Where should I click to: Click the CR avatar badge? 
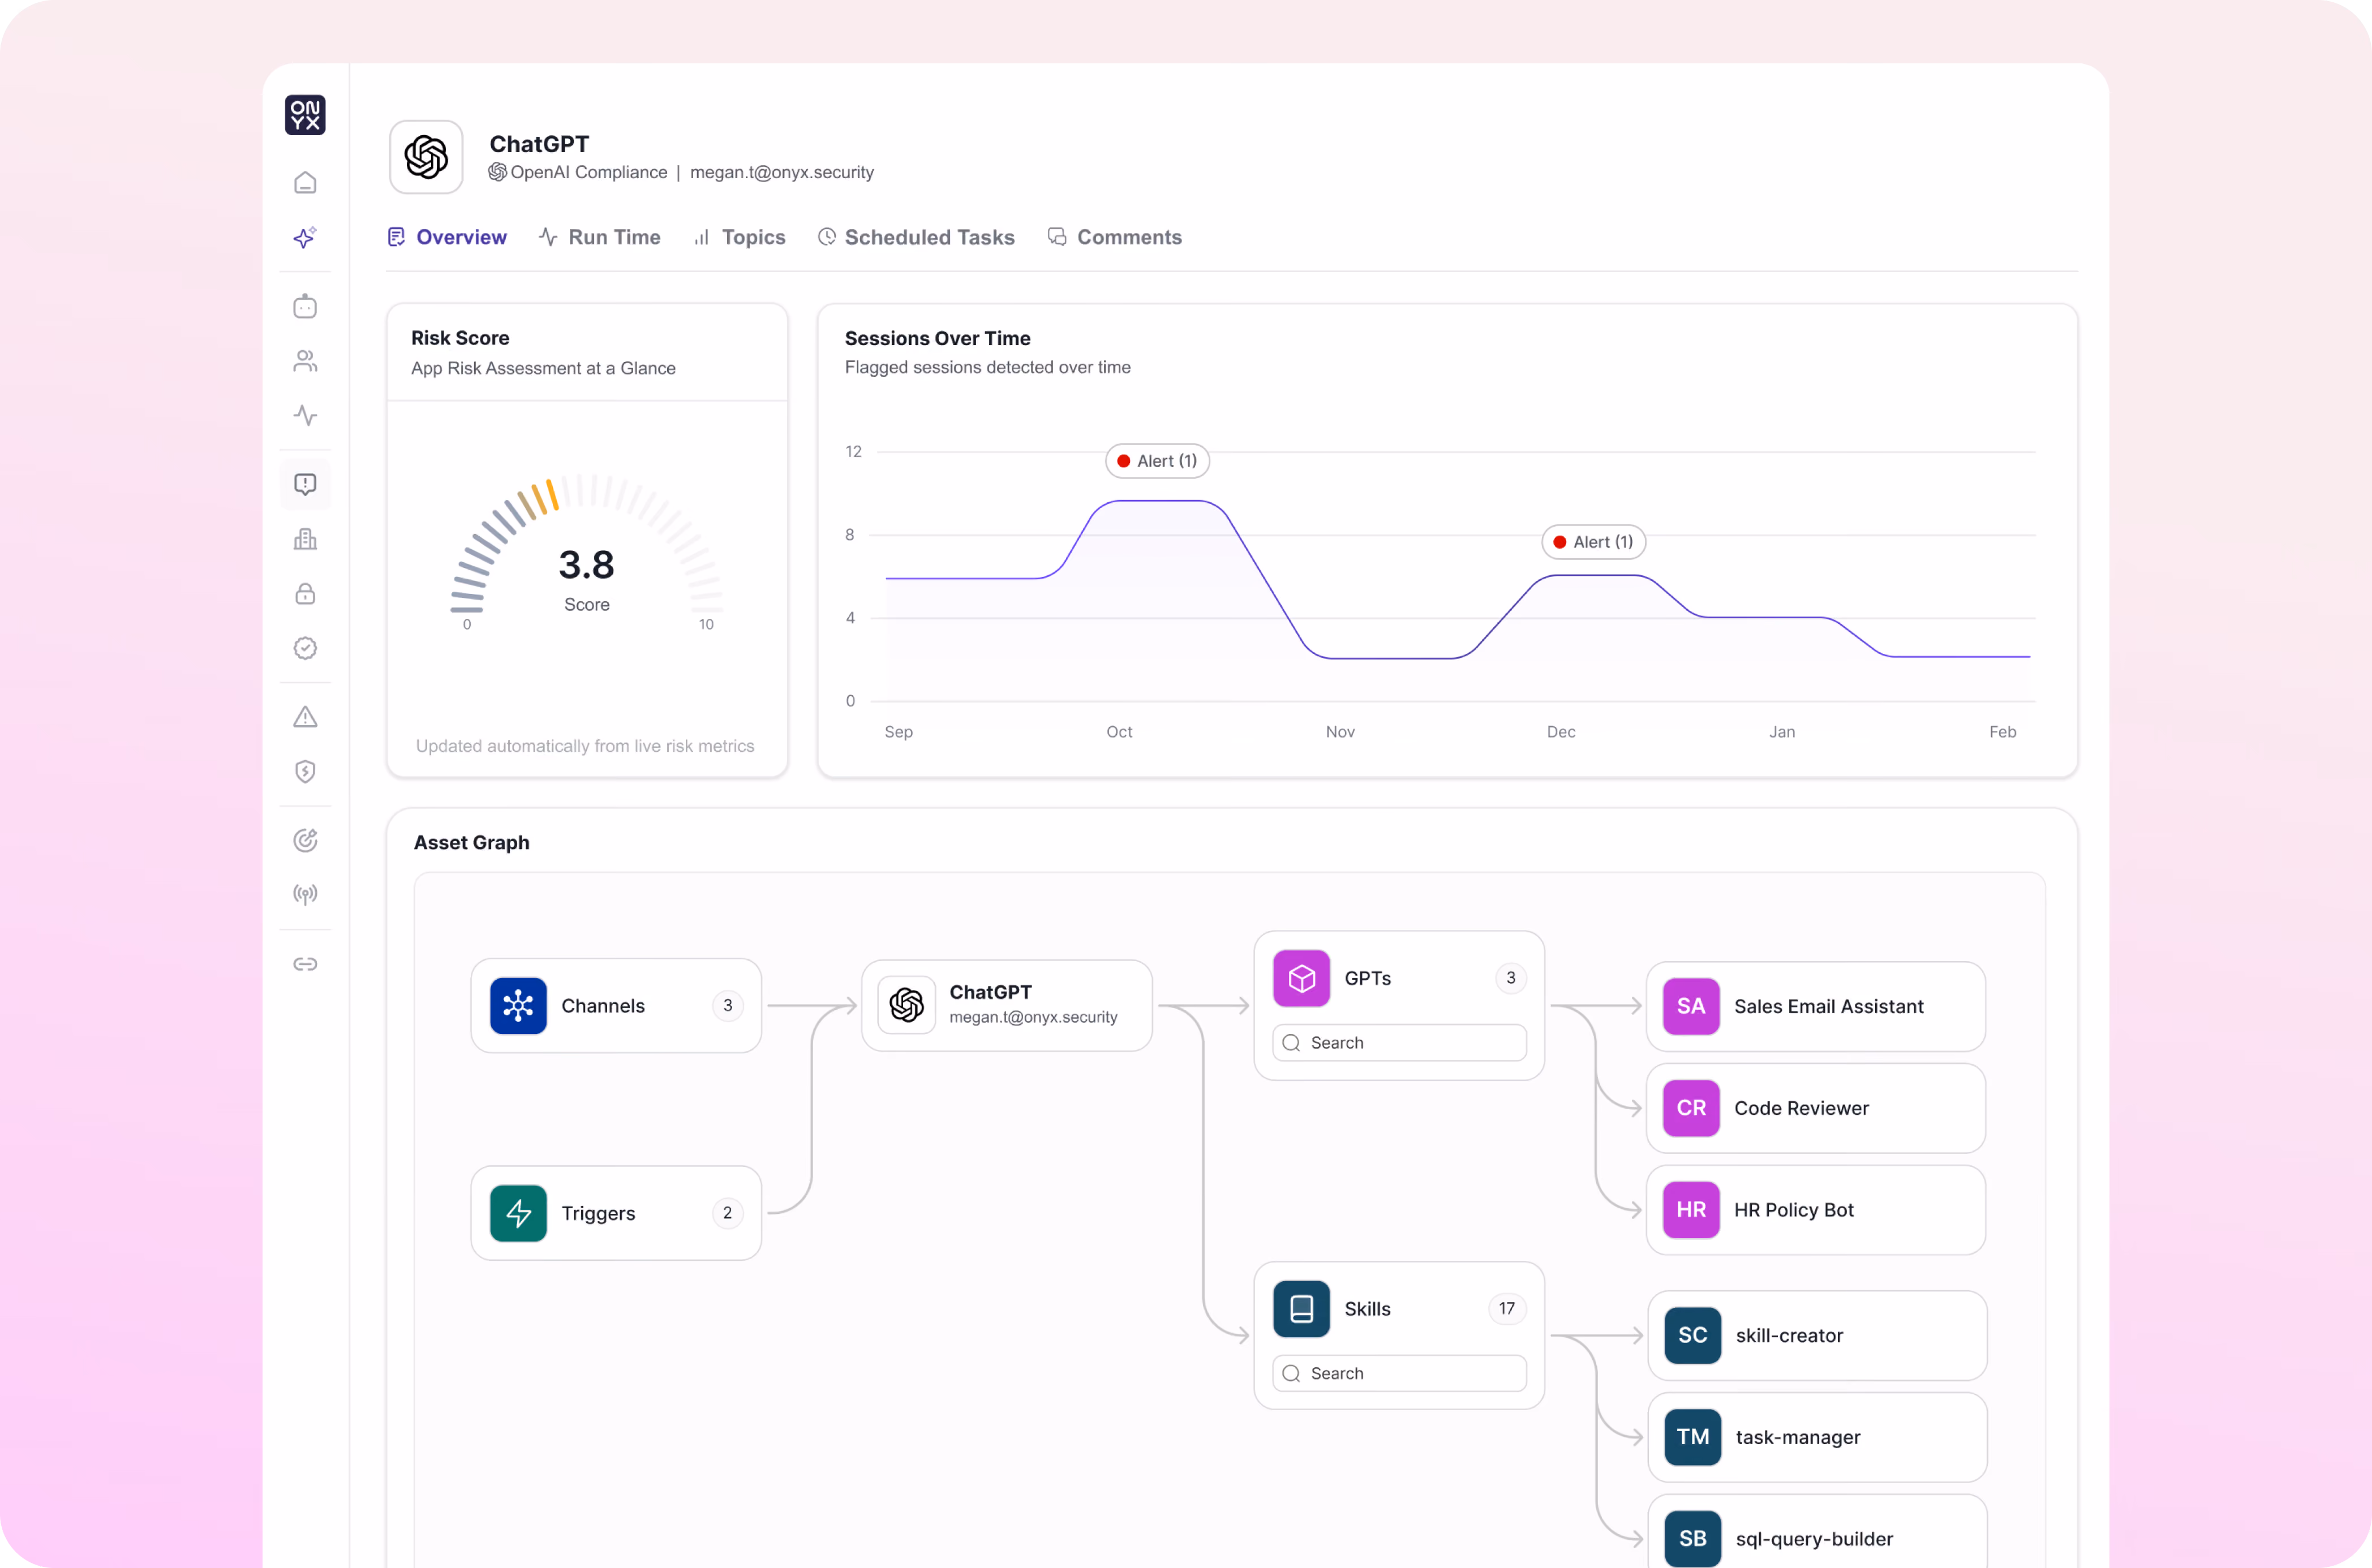(x=1691, y=1108)
